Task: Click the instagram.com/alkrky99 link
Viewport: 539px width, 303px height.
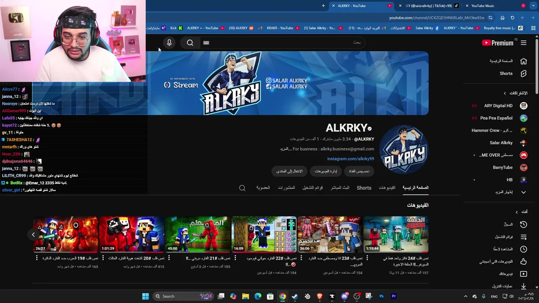Action: coord(350,159)
